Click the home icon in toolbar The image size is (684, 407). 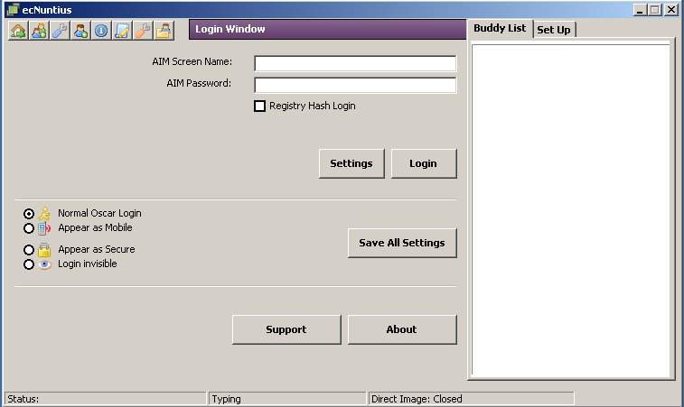(18, 31)
